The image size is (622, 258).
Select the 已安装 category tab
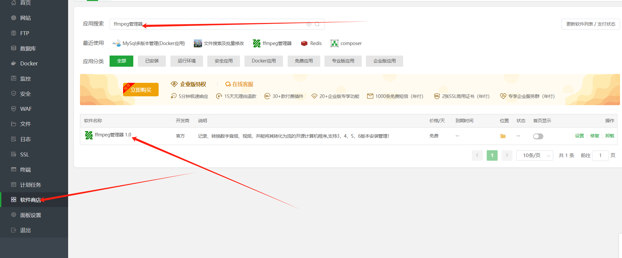click(x=152, y=61)
